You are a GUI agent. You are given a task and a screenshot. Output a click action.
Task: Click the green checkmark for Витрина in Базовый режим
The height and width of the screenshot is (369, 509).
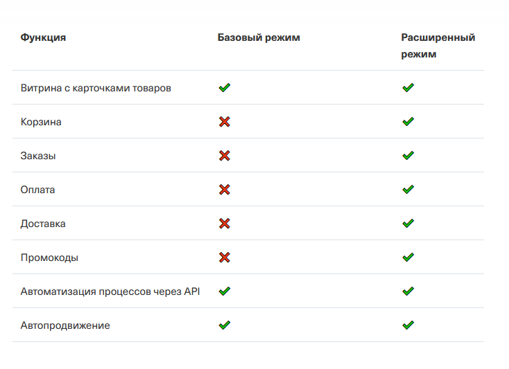224,88
